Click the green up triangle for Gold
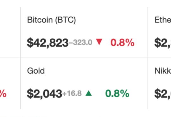This screenshot has width=171, height=117. click(89, 93)
